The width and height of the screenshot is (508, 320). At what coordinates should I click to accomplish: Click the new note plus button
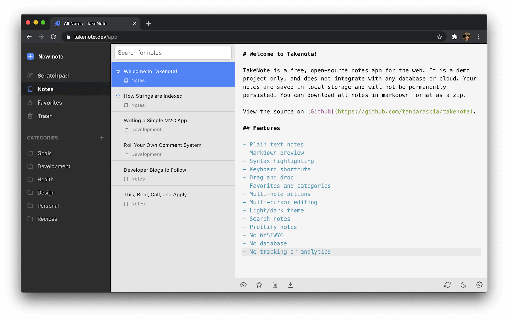pos(30,56)
